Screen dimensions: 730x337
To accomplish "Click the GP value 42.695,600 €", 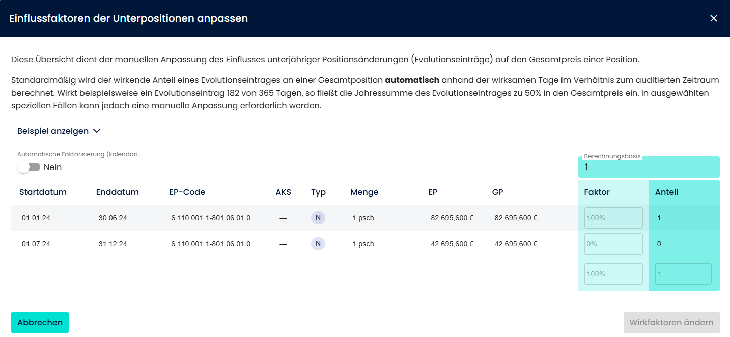I will 516,244.
